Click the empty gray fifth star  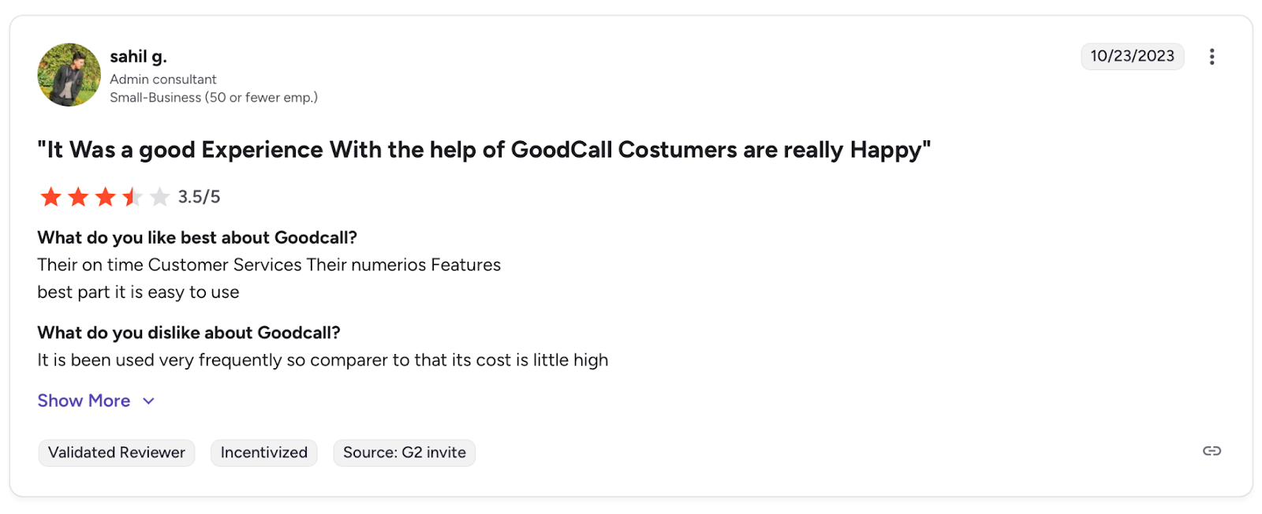[159, 197]
